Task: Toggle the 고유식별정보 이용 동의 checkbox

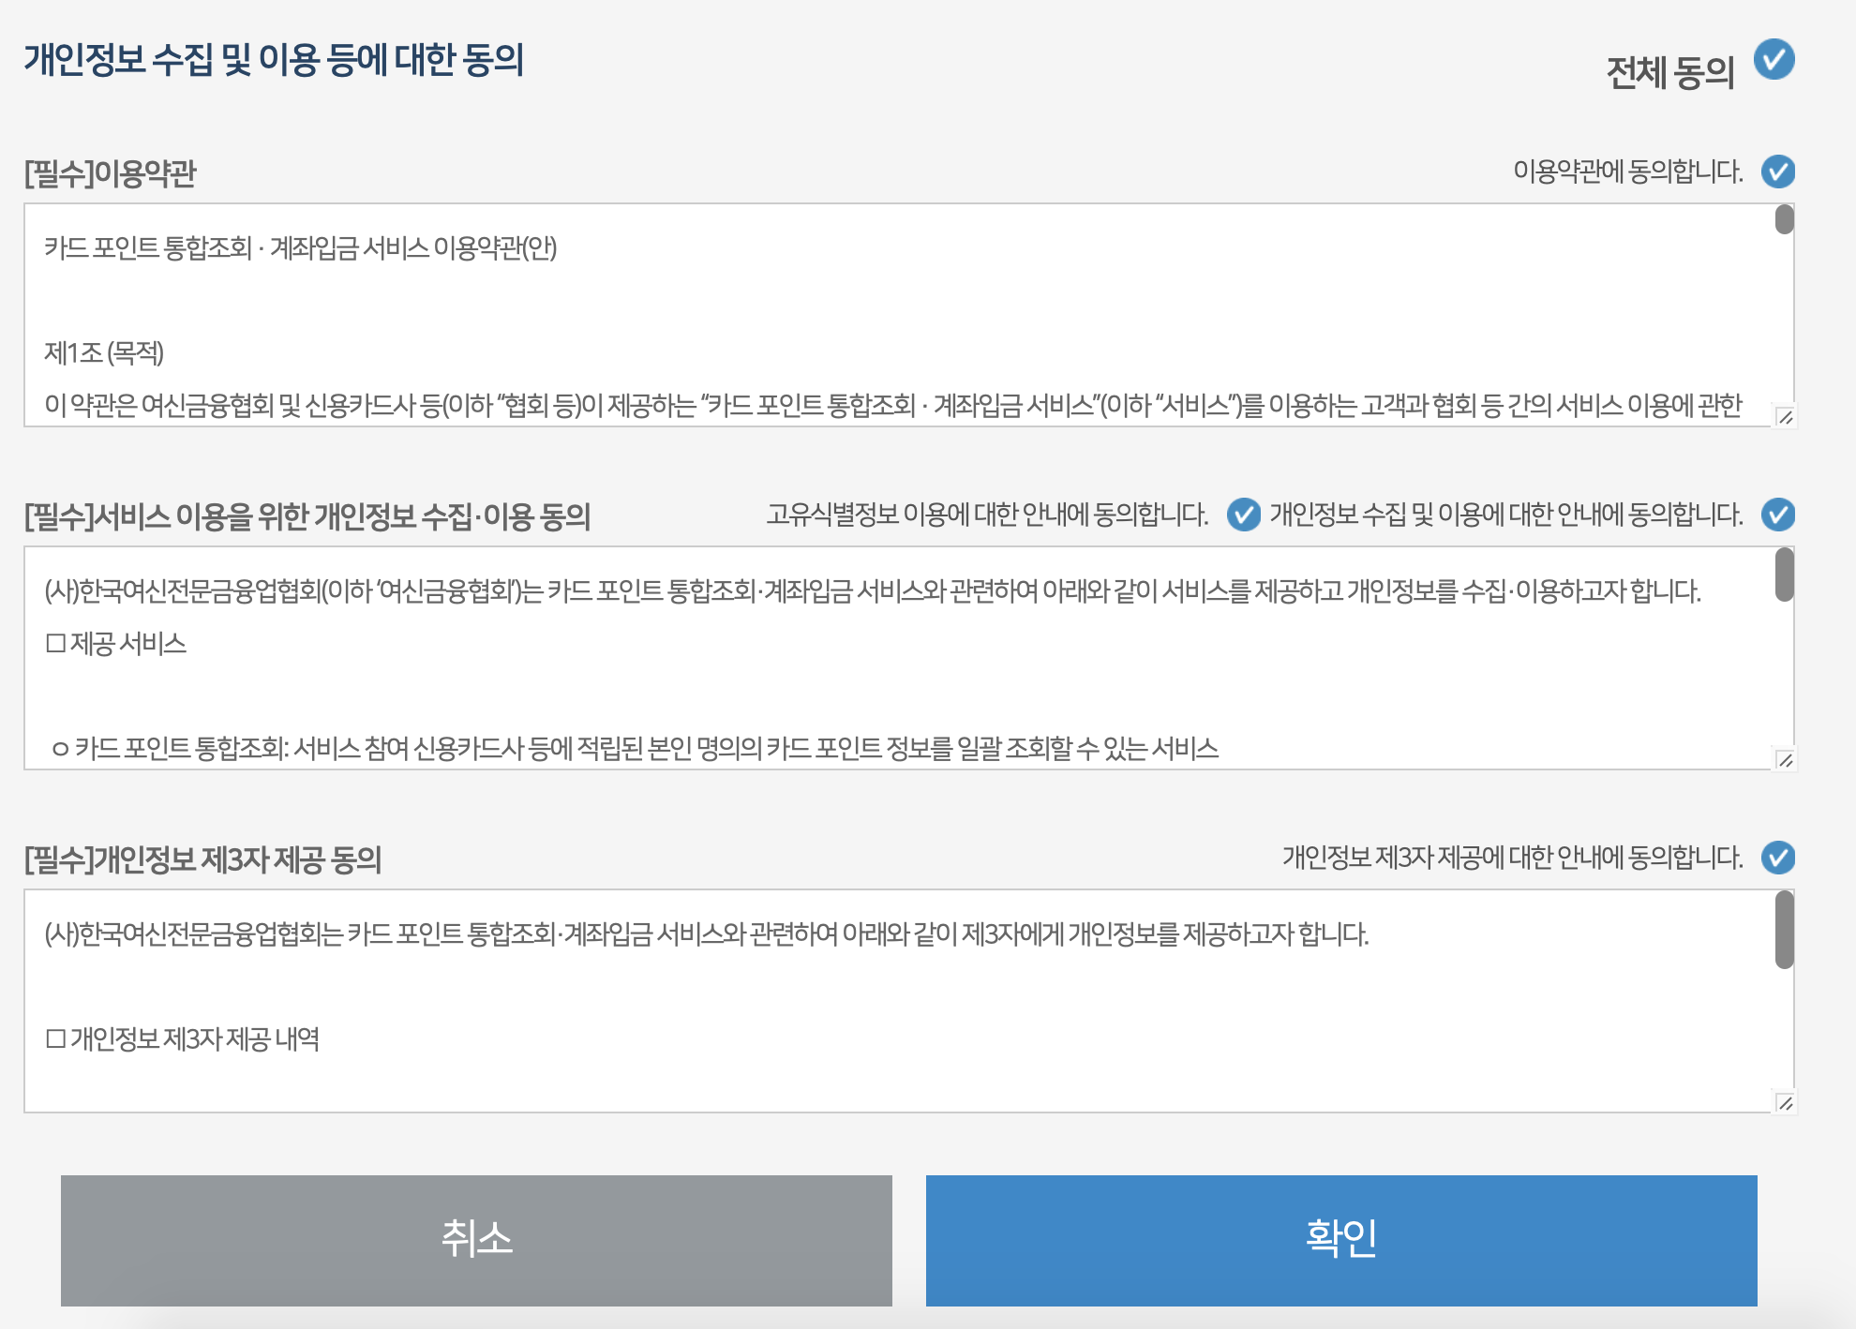Action: [x=1243, y=515]
